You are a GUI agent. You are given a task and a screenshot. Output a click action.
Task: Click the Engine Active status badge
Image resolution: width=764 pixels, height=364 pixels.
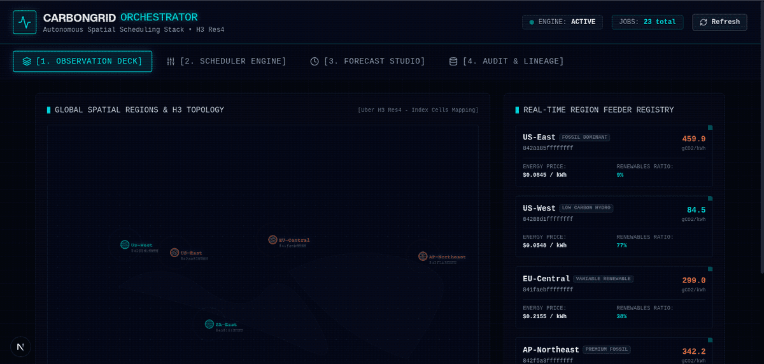[562, 22]
